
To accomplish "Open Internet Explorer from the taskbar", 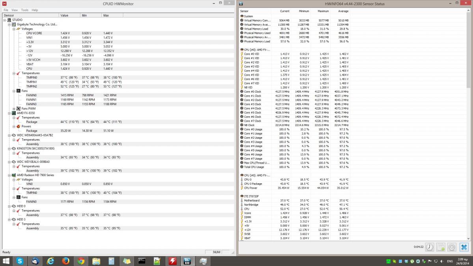I will pyautogui.click(x=50, y=261).
